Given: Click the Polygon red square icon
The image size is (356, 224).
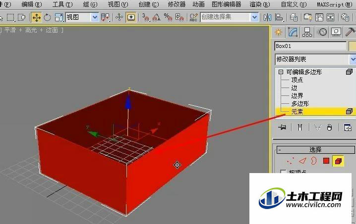Looking at the screenshot, I should [x=326, y=161].
